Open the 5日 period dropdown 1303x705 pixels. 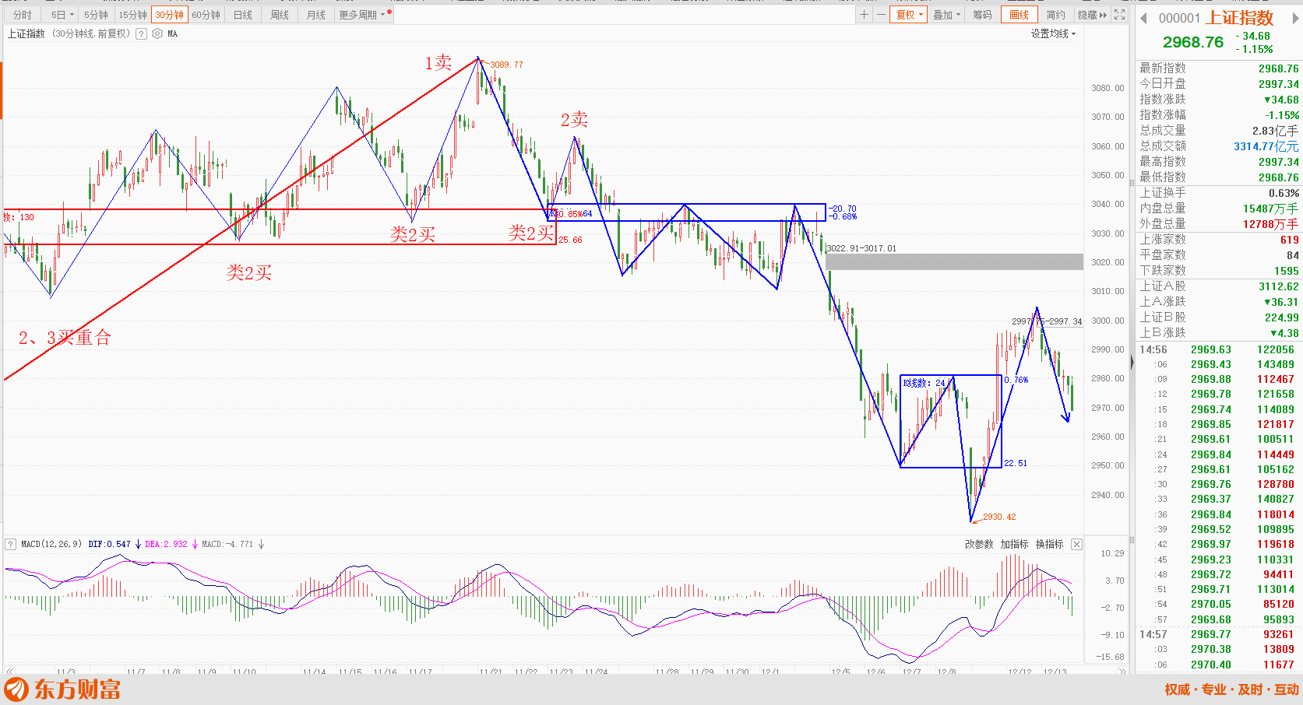[x=62, y=15]
